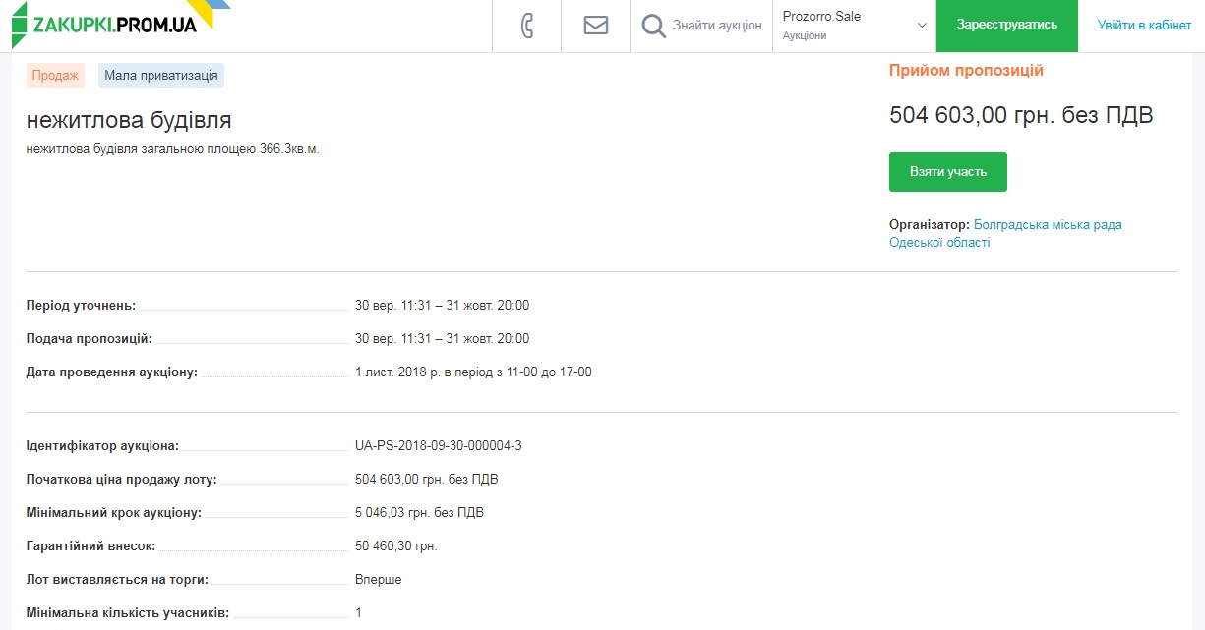
Task: Focus the 'Знайти аукціон' search field
Action: tap(716, 26)
